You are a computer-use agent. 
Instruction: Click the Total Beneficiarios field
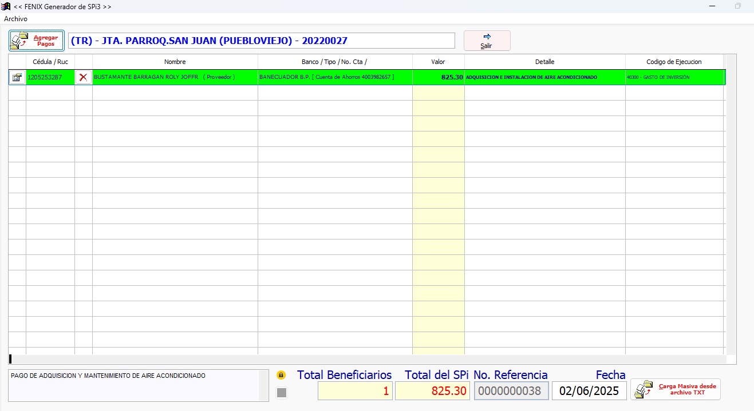tap(355, 391)
